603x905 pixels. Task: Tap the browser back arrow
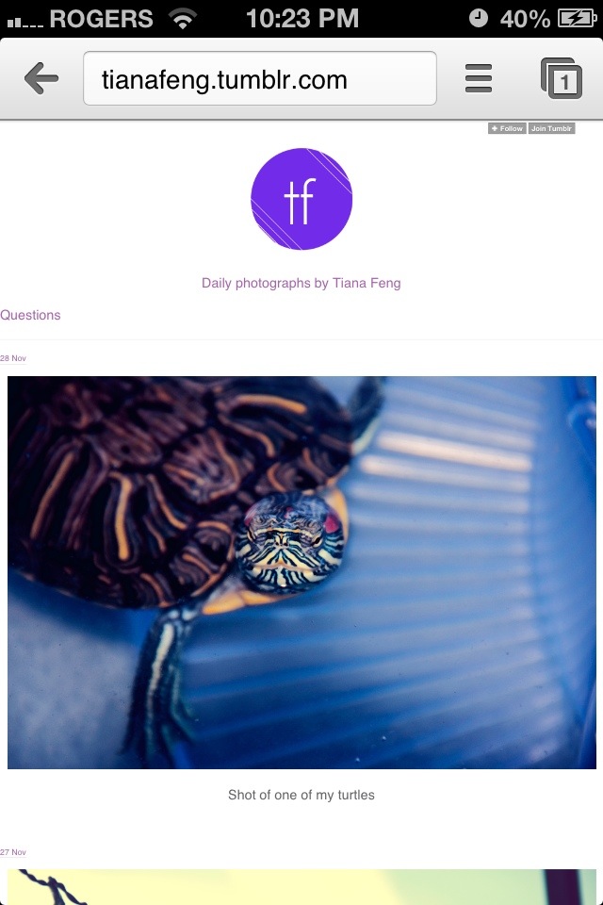(x=41, y=78)
